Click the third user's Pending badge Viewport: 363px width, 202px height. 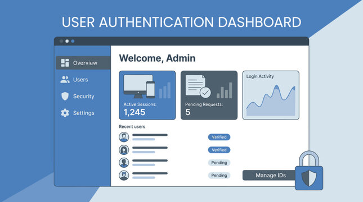pos(219,163)
